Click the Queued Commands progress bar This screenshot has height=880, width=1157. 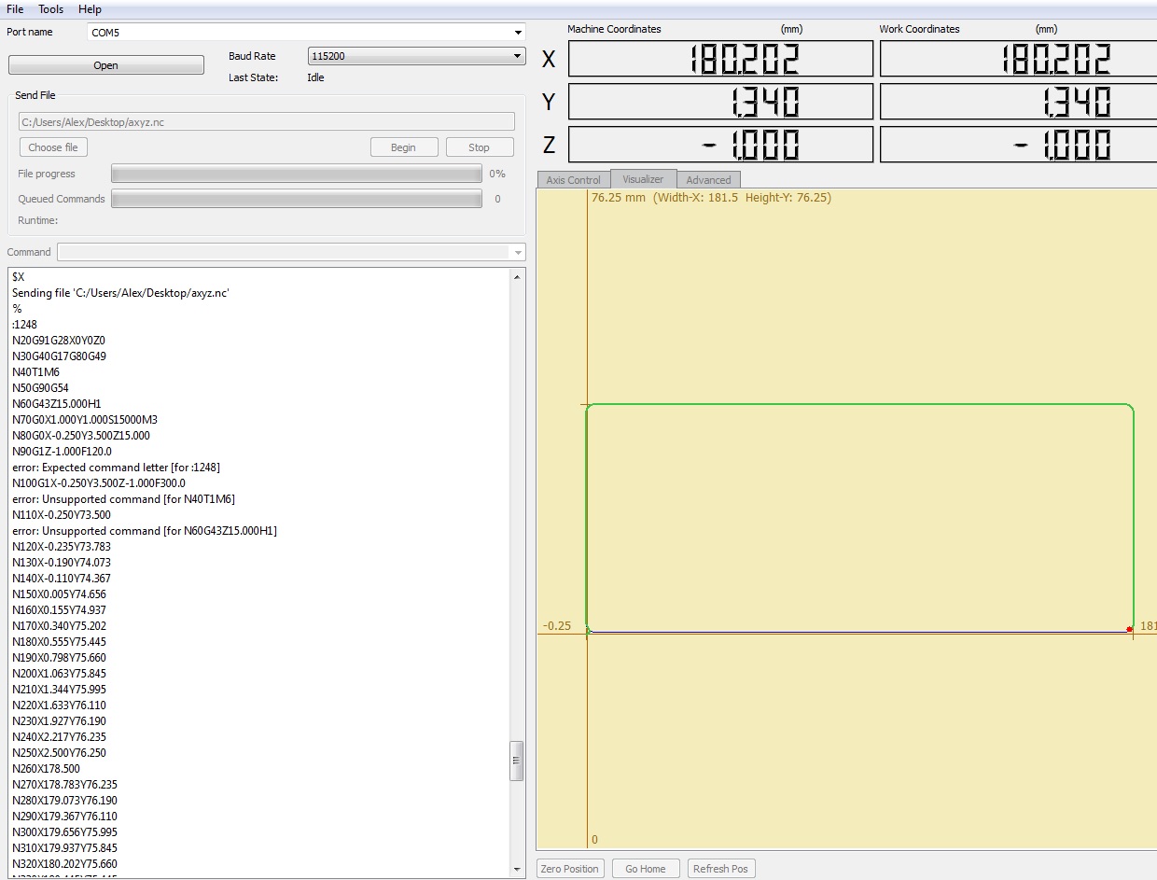(x=297, y=199)
